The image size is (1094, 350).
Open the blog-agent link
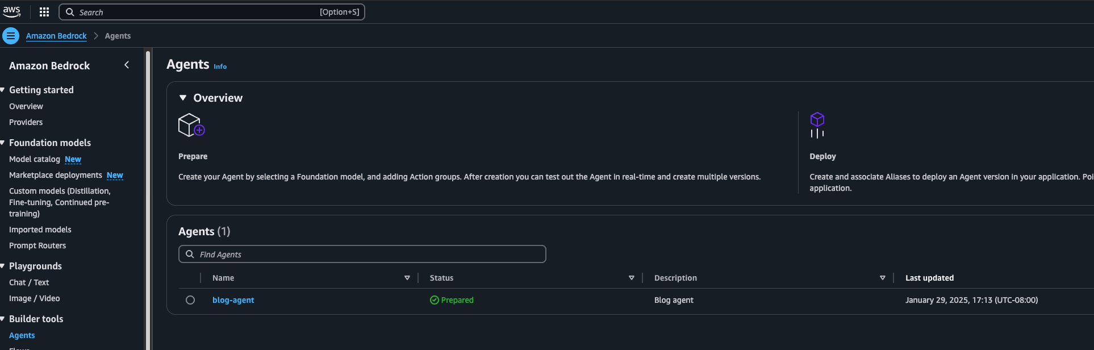tap(233, 300)
